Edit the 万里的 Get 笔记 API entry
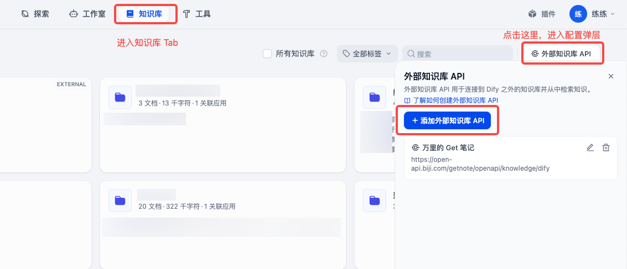This screenshot has width=627, height=269. point(590,147)
